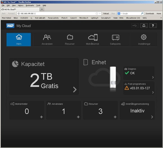The height and width of the screenshot is (148, 163).
Task: Click the Back navigation button
Action: click(4, 14)
